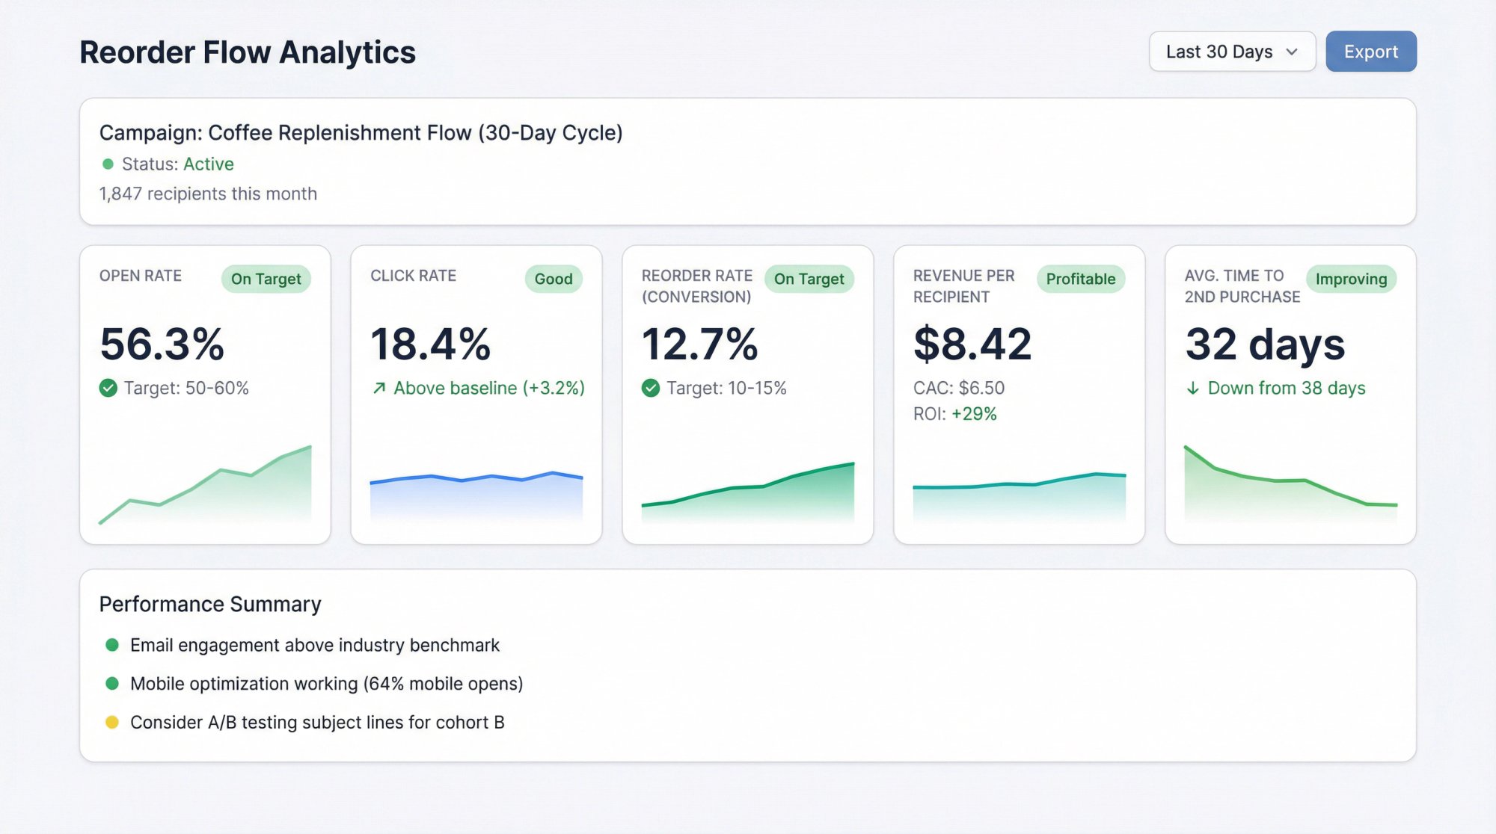Click the REVENUE PER RECIPIENT label
Viewport: 1496px width, 834px height.
964,286
